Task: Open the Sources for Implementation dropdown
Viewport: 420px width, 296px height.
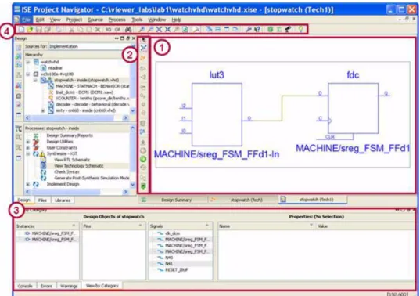Action: (x=92, y=46)
